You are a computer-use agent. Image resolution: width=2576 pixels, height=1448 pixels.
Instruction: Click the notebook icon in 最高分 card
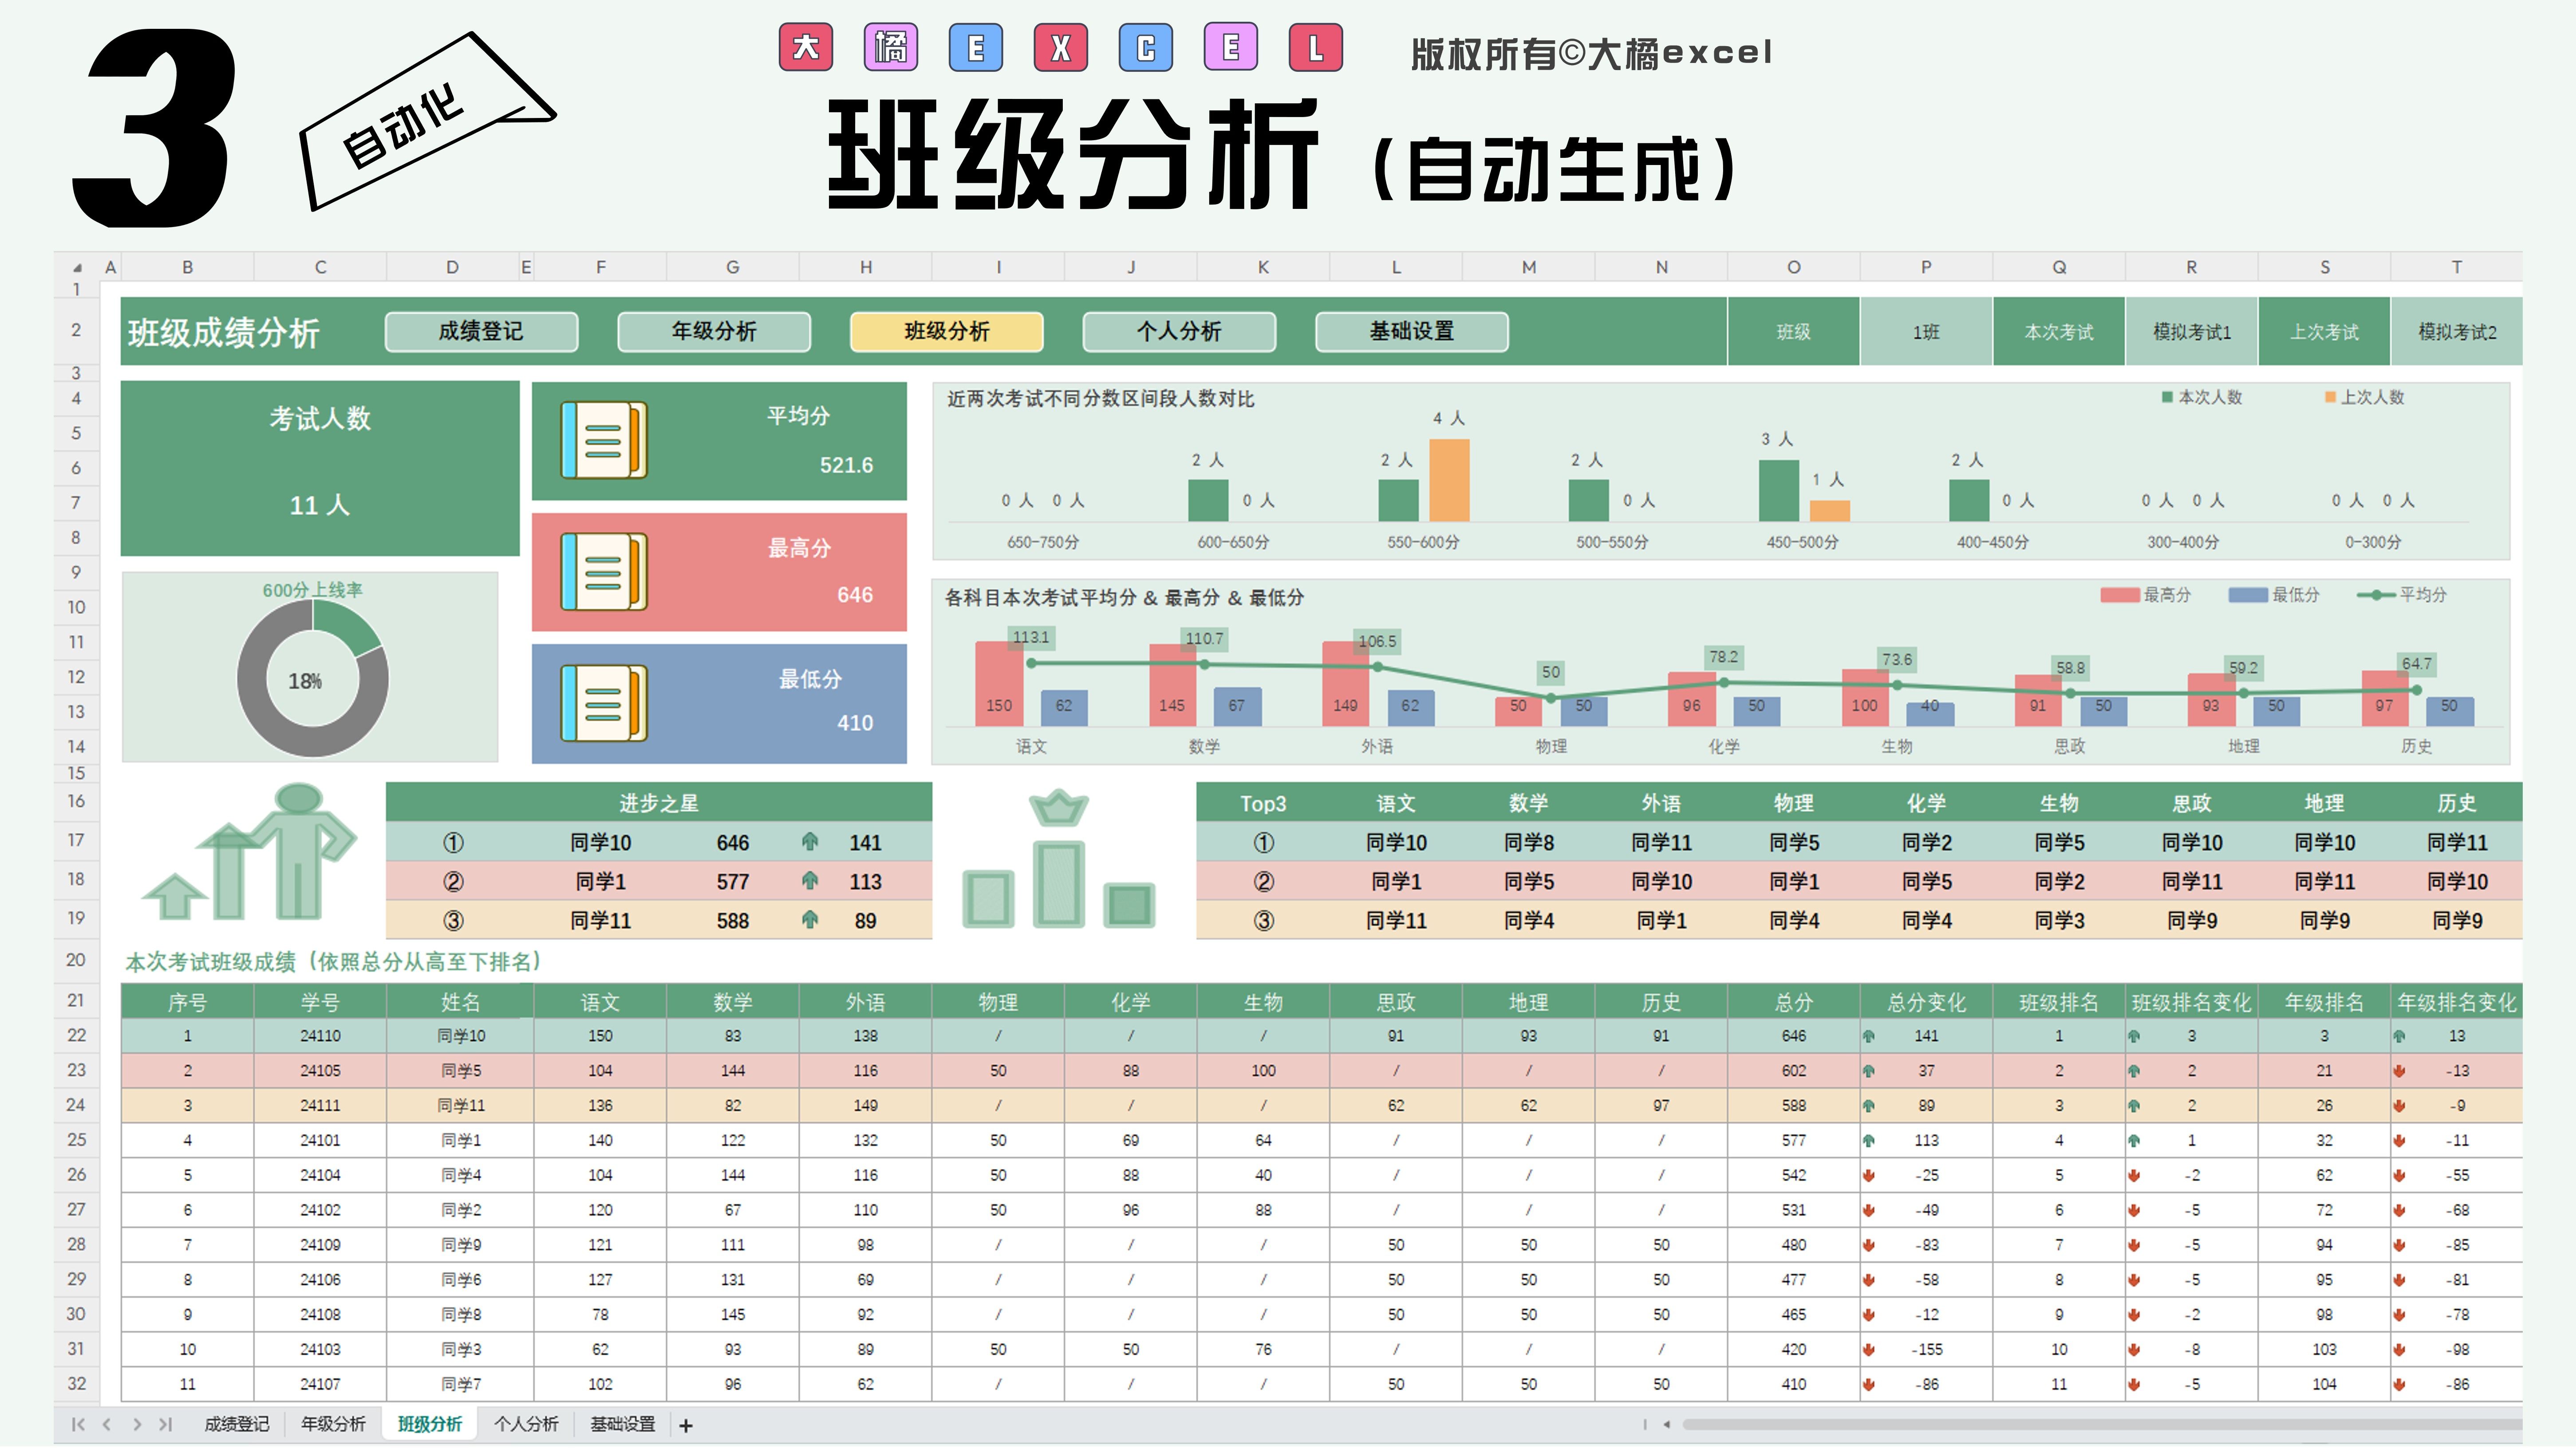pyautogui.click(x=604, y=572)
